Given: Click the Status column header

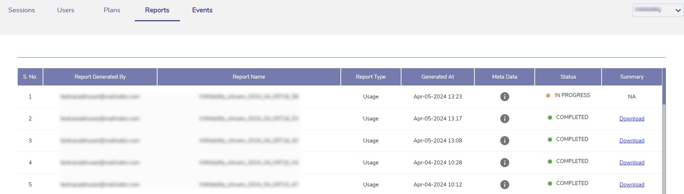Looking at the screenshot, I should pyautogui.click(x=568, y=77).
